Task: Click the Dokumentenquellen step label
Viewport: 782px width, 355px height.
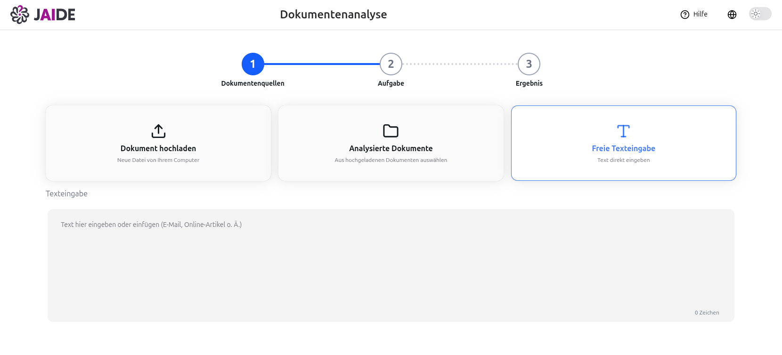Action: point(253,83)
